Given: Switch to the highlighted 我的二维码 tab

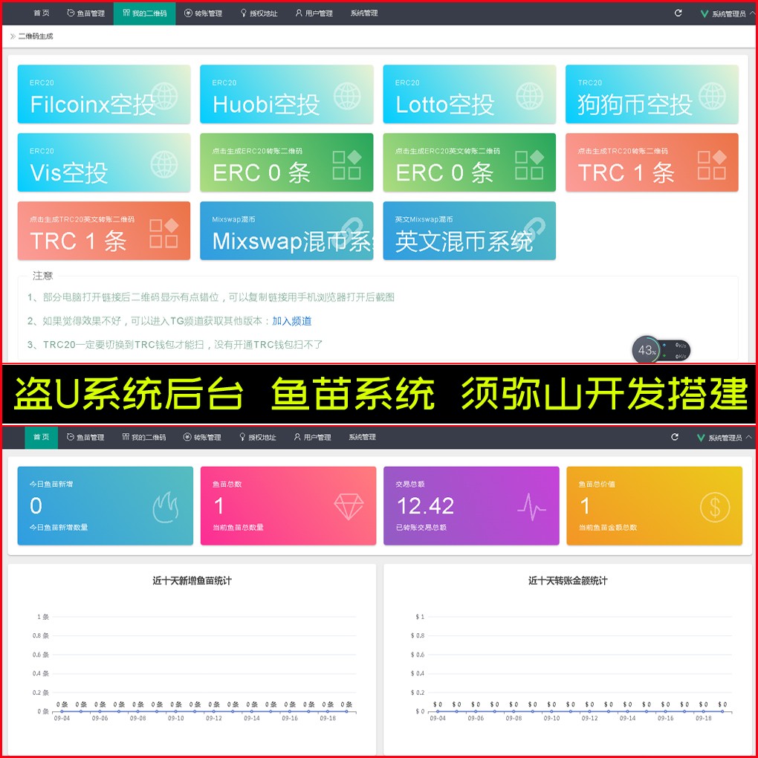Looking at the screenshot, I should click(x=144, y=13).
